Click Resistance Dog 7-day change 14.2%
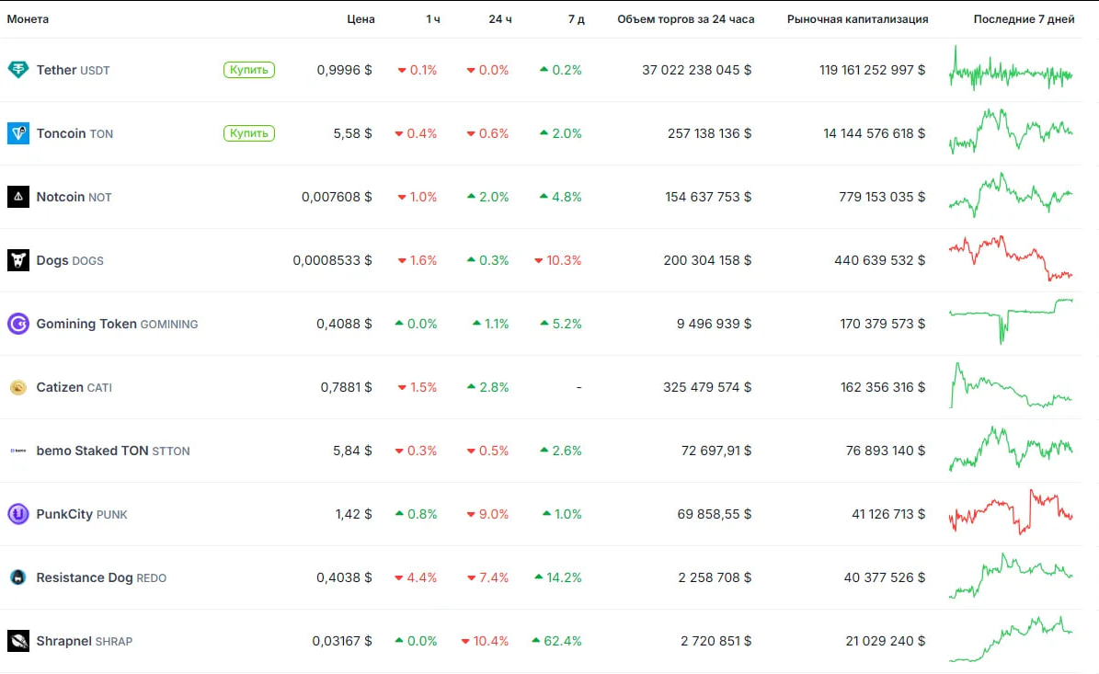1099x674 pixels. [x=558, y=577]
